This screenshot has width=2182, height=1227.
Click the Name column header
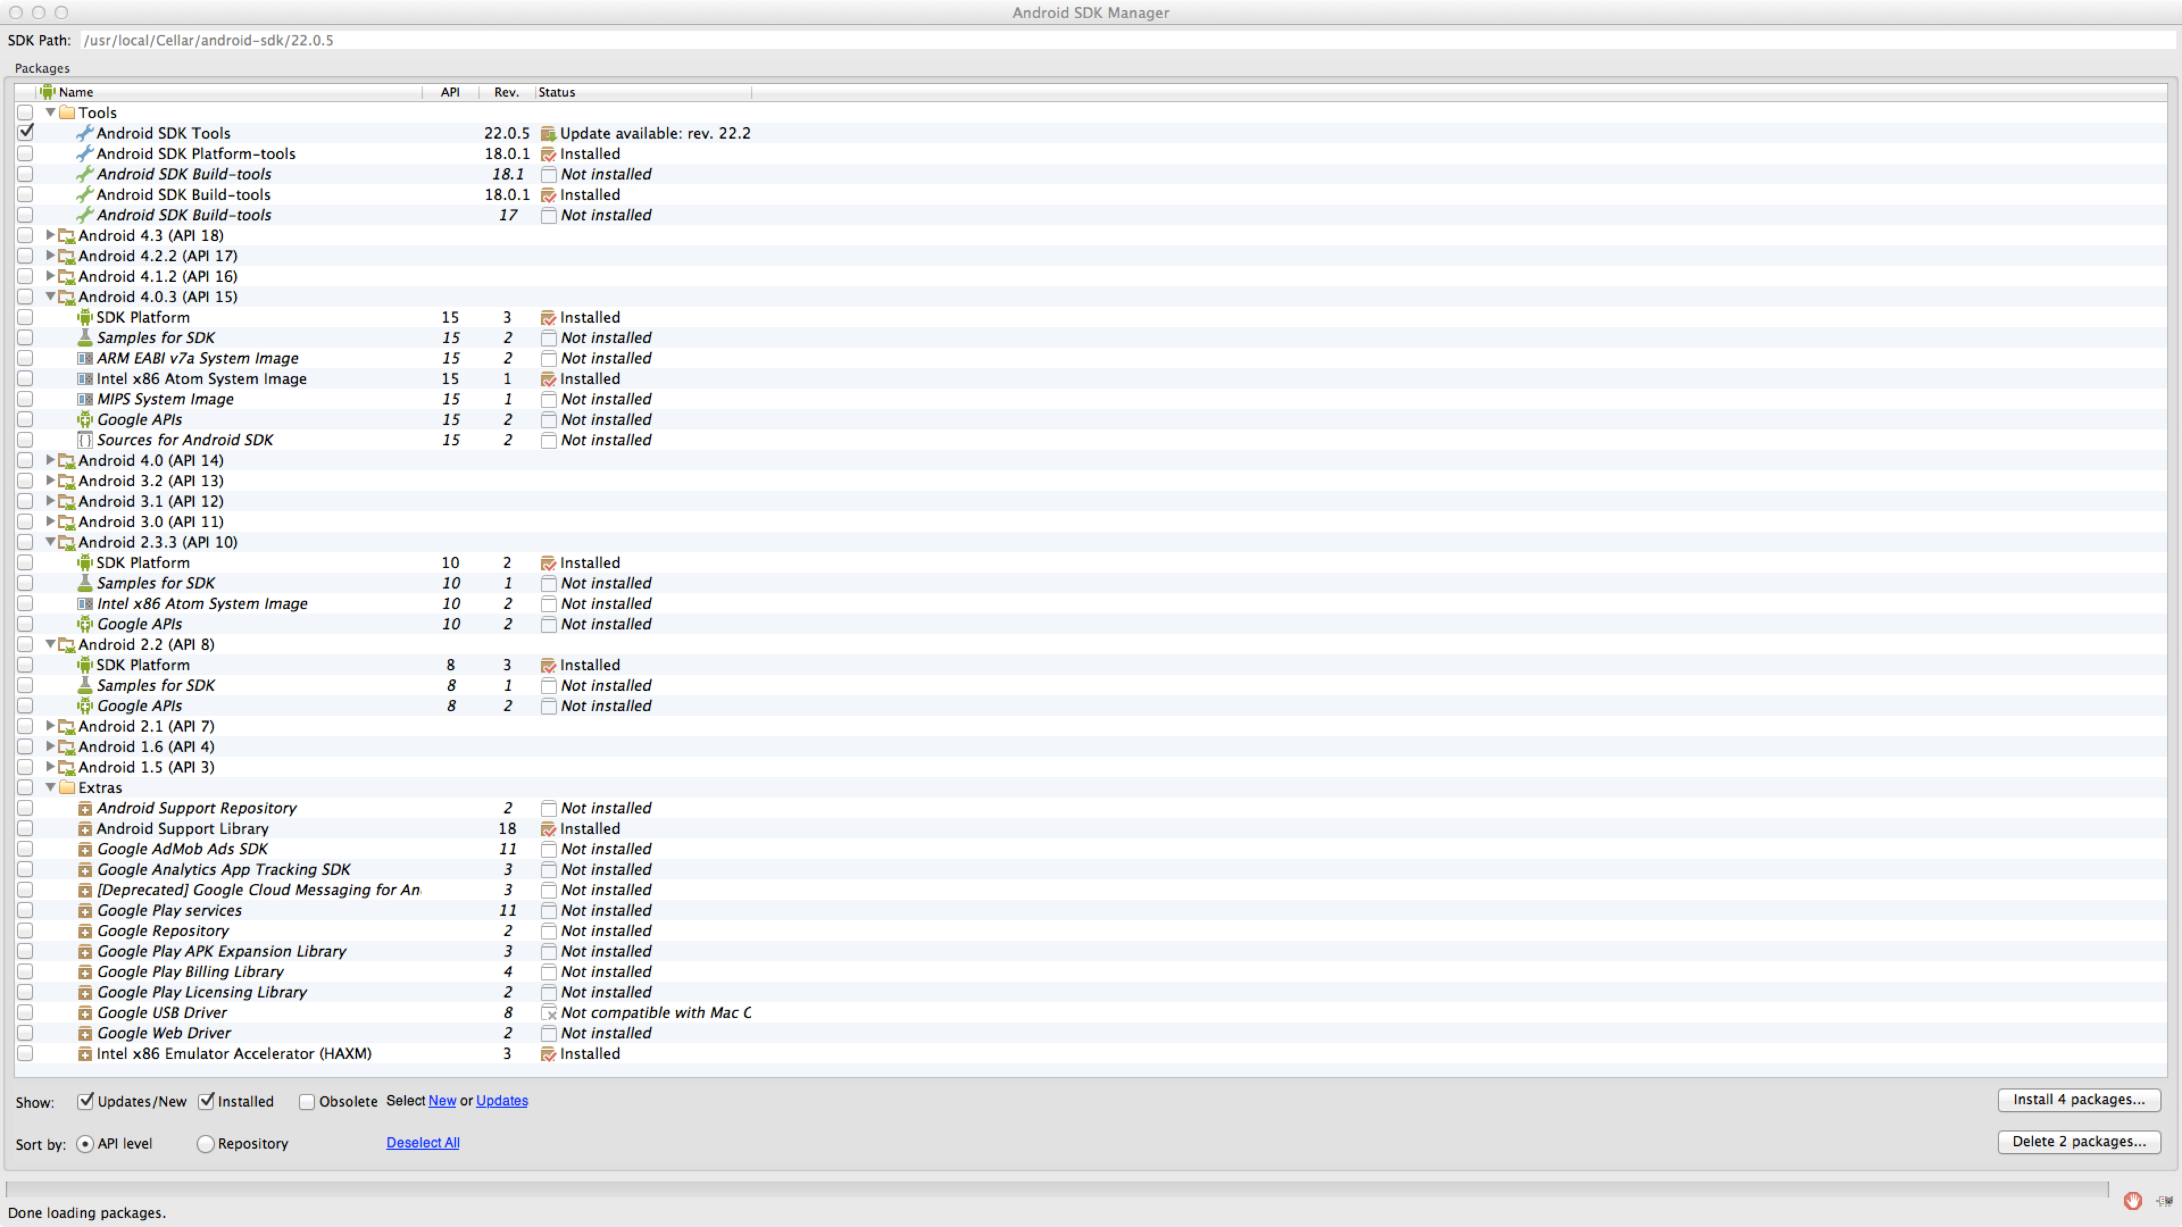tap(228, 91)
